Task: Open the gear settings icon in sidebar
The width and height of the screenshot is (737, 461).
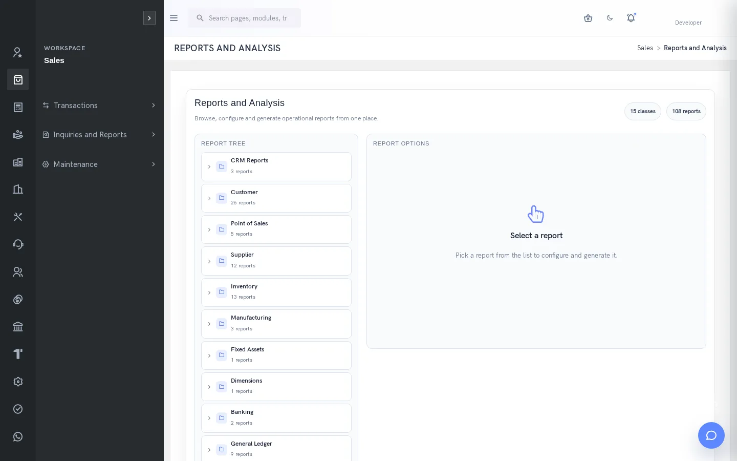Action: 18,382
